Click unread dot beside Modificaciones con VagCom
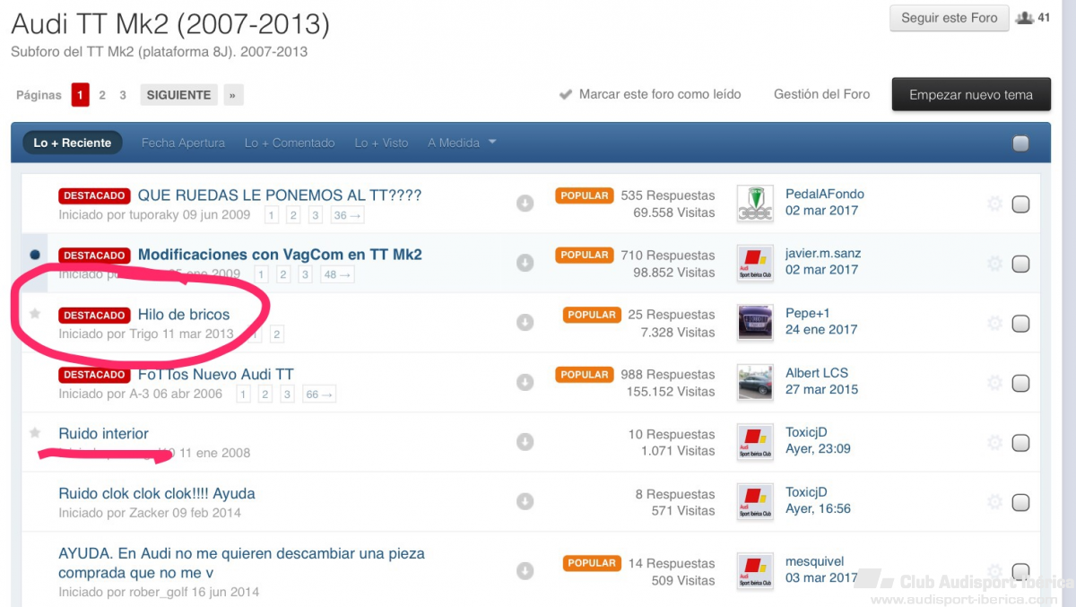Image resolution: width=1076 pixels, height=607 pixels. (35, 255)
